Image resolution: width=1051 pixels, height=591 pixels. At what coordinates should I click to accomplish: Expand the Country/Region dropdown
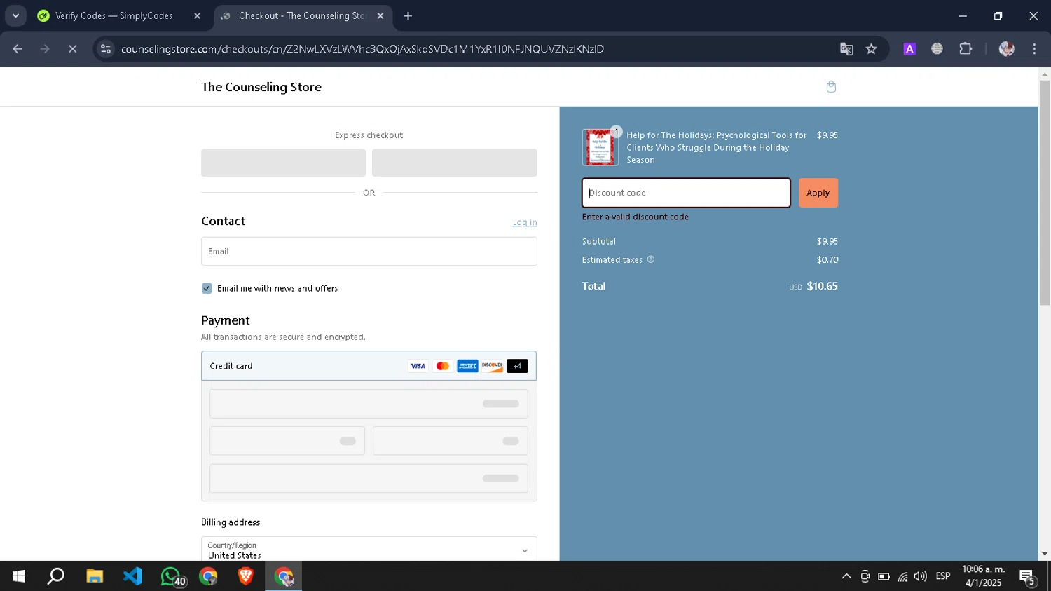click(x=369, y=550)
